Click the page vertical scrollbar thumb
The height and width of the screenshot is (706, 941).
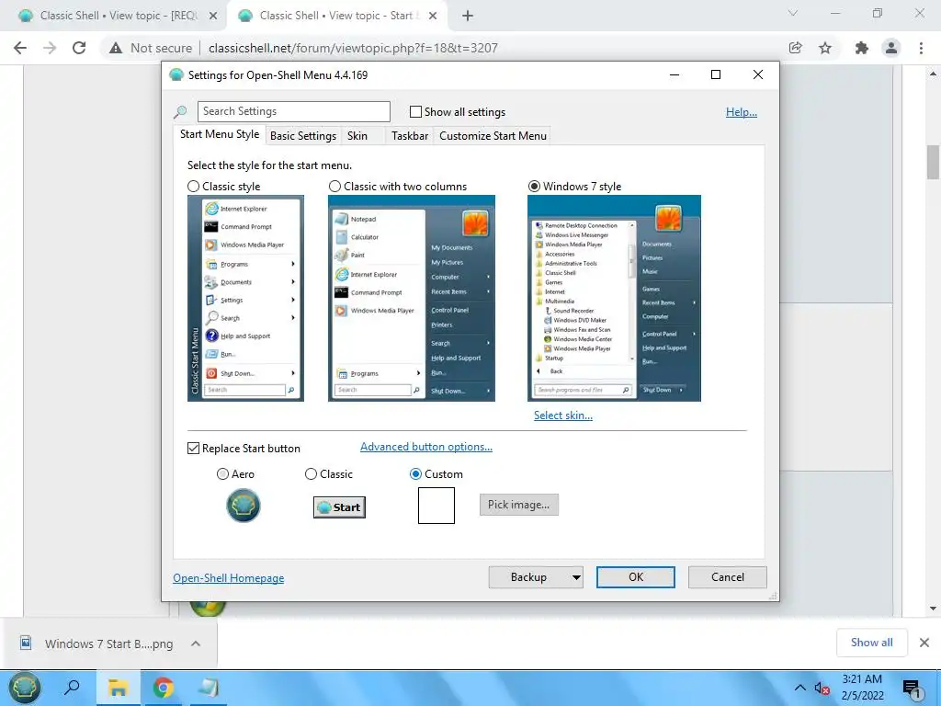(x=933, y=162)
